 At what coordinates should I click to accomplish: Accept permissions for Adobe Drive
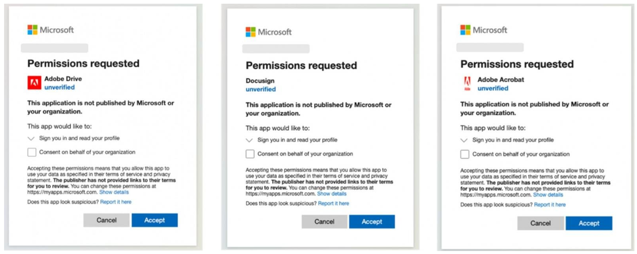pyautogui.click(x=155, y=220)
